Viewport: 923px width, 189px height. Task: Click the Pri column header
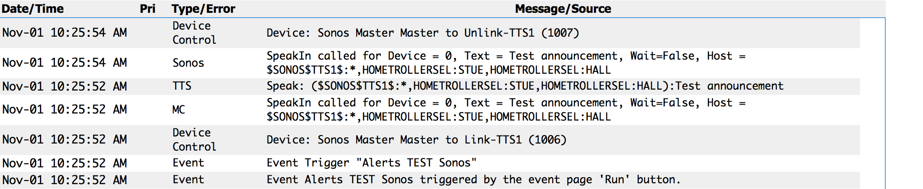coord(148,9)
